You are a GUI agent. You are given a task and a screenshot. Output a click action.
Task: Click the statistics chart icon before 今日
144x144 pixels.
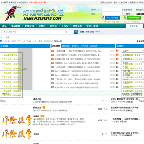tap(1, 41)
